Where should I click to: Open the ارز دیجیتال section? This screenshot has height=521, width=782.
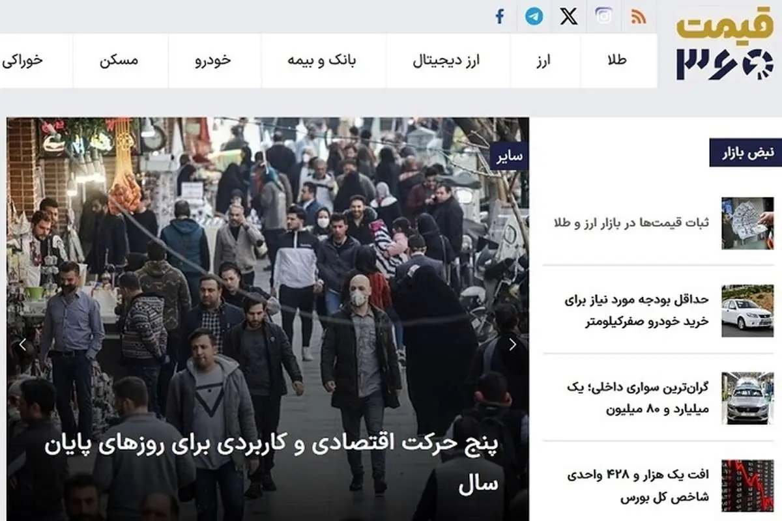click(x=446, y=61)
